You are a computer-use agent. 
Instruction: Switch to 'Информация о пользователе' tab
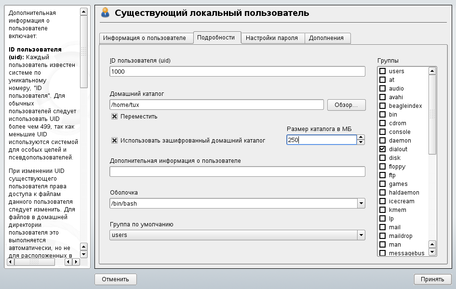coord(144,38)
